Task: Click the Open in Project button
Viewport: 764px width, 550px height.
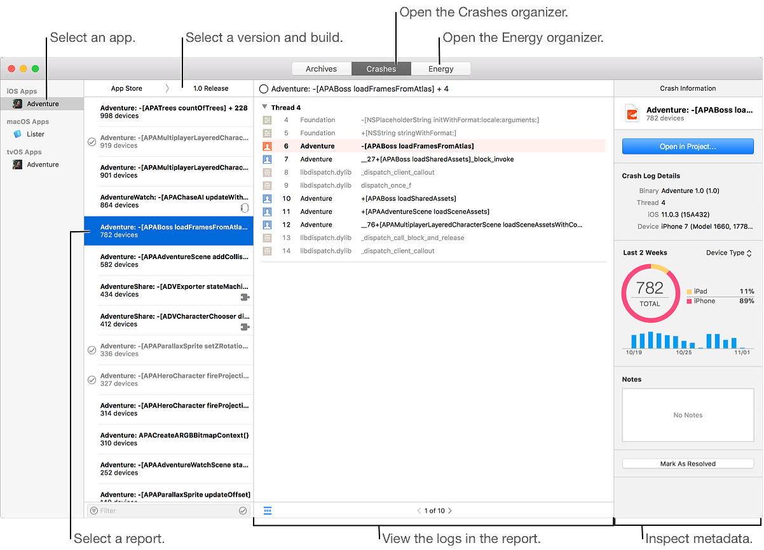Action: click(688, 147)
